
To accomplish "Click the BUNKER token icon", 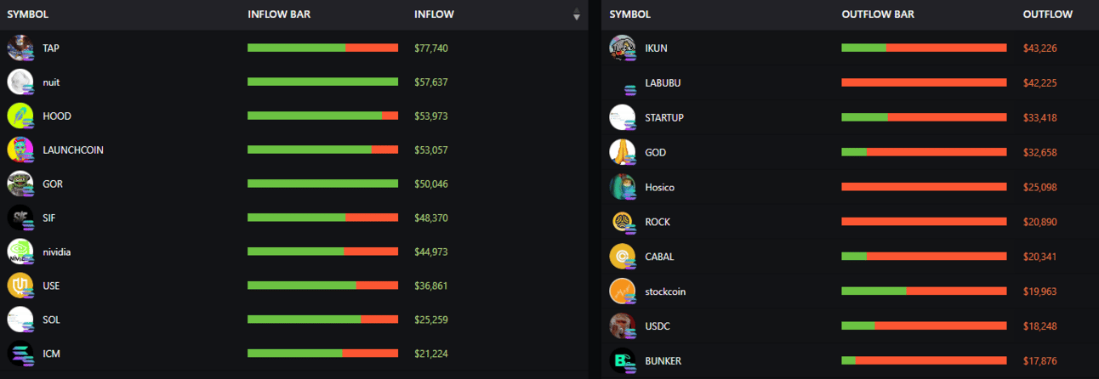I will 624,361.
